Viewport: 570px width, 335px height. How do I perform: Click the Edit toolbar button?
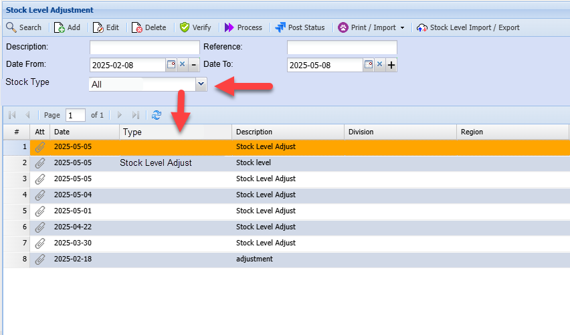coord(106,27)
